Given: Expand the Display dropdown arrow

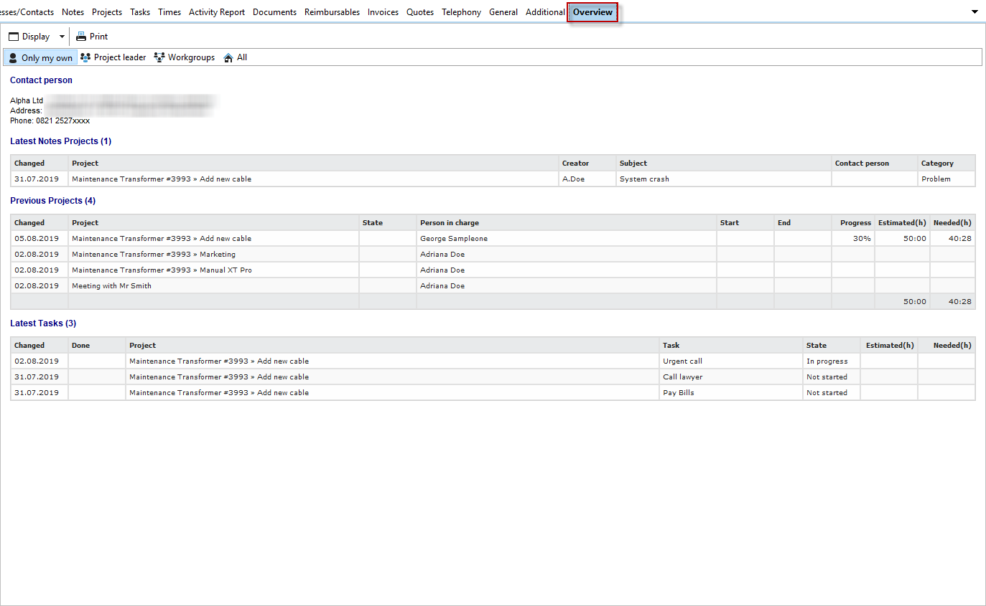Looking at the screenshot, I should [x=62, y=37].
